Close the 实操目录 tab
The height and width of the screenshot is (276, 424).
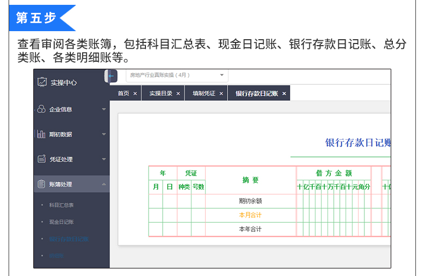point(178,93)
